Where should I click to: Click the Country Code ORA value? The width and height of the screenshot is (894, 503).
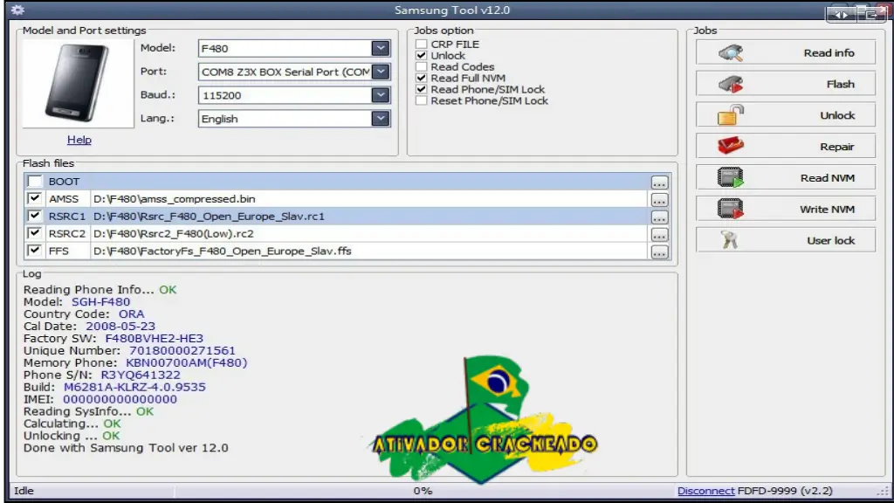tap(131, 314)
